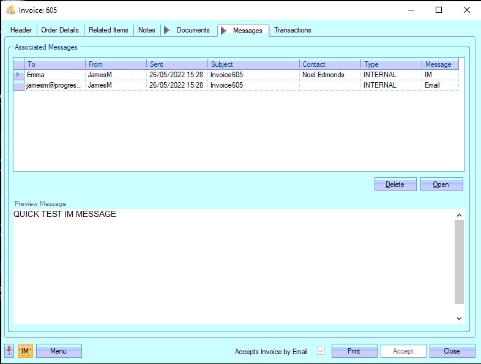The image size is (481, 364).
Task: Click the arrow icon beside Documents tab
Action: [167, 30]
